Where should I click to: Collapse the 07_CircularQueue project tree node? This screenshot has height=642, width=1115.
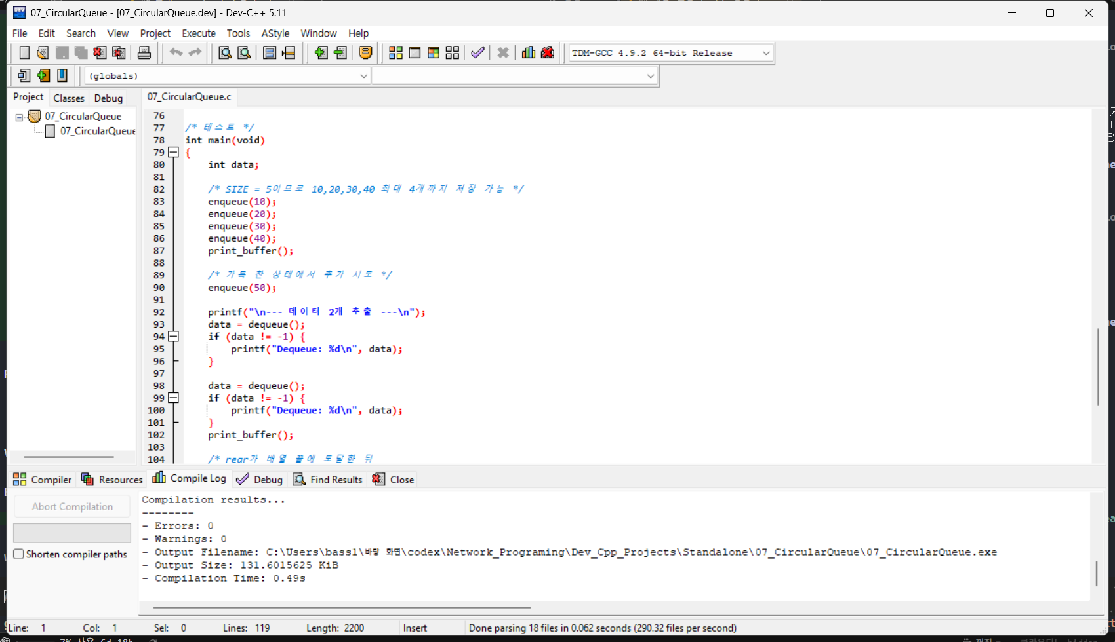pos(19,117)
